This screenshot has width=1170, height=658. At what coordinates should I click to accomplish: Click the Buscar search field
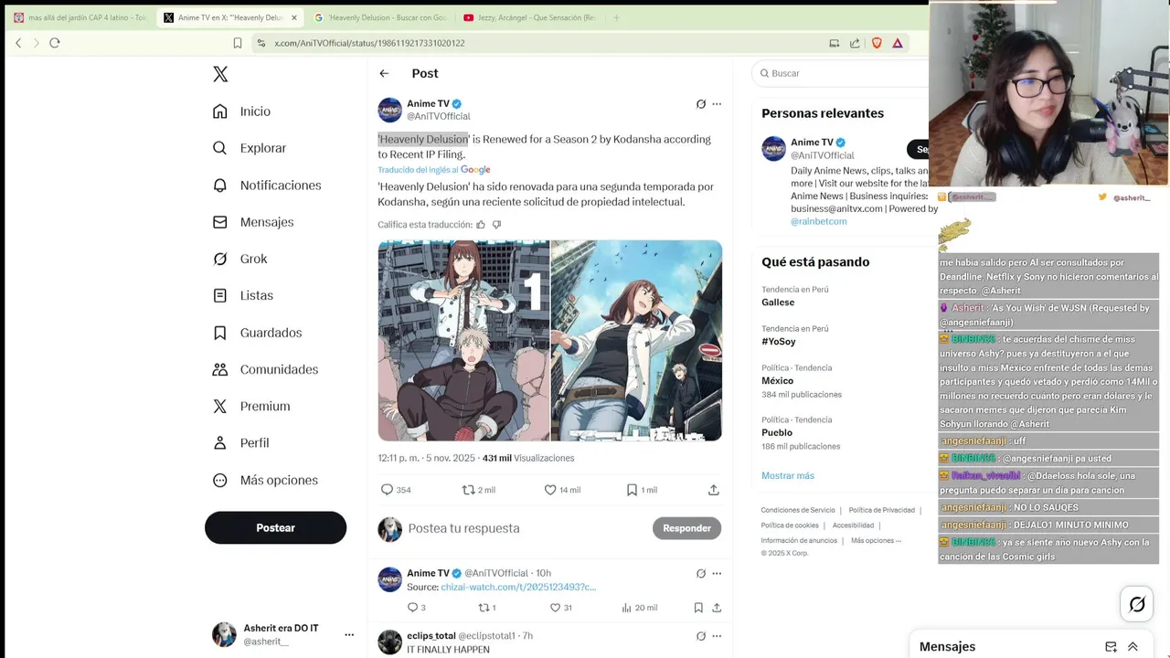(841, 73)
